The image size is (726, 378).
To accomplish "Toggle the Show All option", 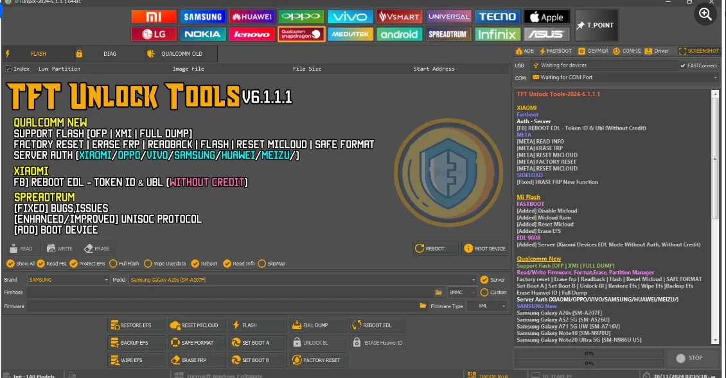I will tap(21, 263).
